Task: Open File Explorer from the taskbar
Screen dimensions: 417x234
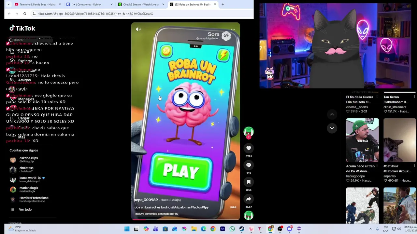Action: click(x=194, y=229)
